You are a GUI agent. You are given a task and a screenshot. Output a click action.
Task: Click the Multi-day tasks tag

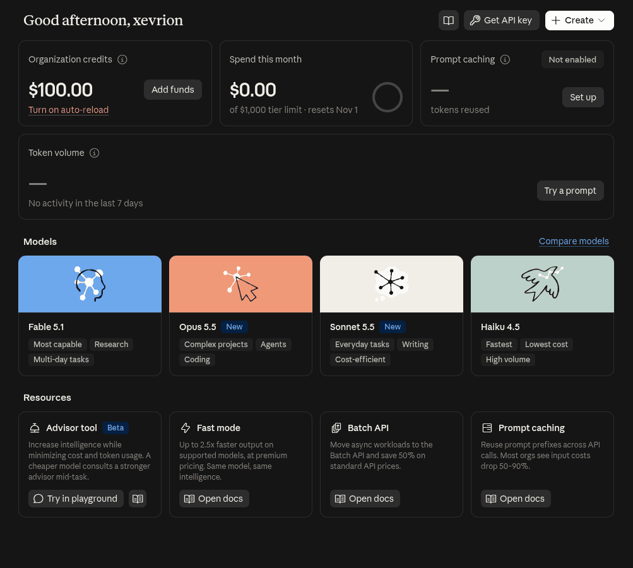pyautogui.click(x=61, y=360)
